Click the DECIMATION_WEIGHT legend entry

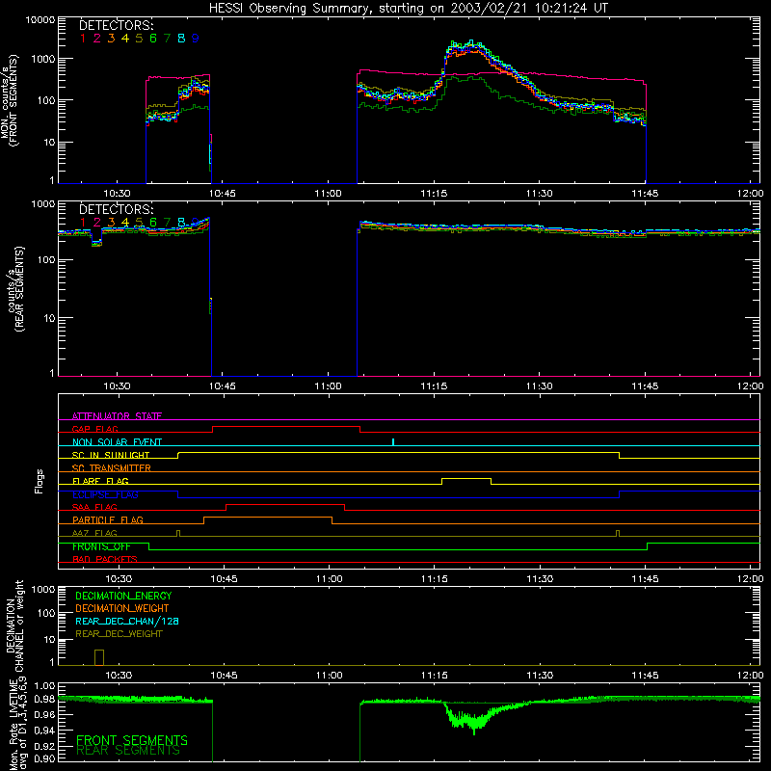click(122, 608)
